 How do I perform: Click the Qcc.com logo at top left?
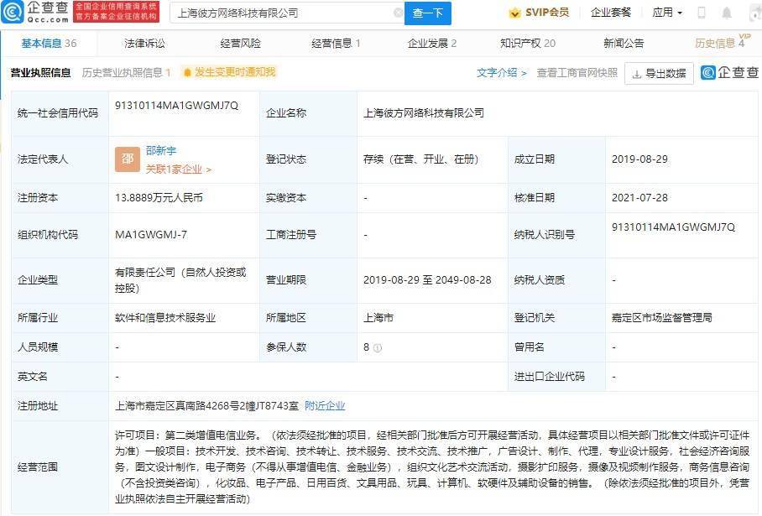[35, 12]
